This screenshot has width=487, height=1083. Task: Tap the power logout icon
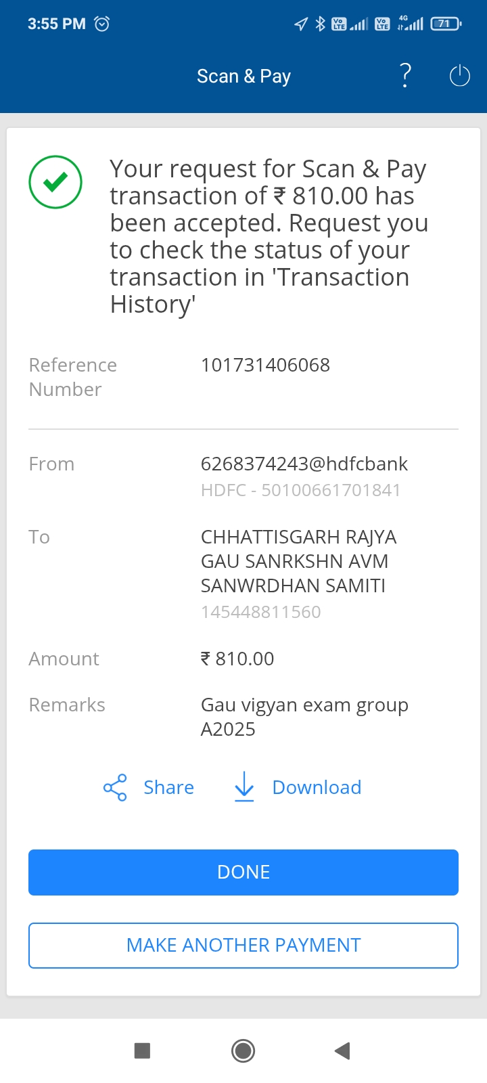[459, 76]
